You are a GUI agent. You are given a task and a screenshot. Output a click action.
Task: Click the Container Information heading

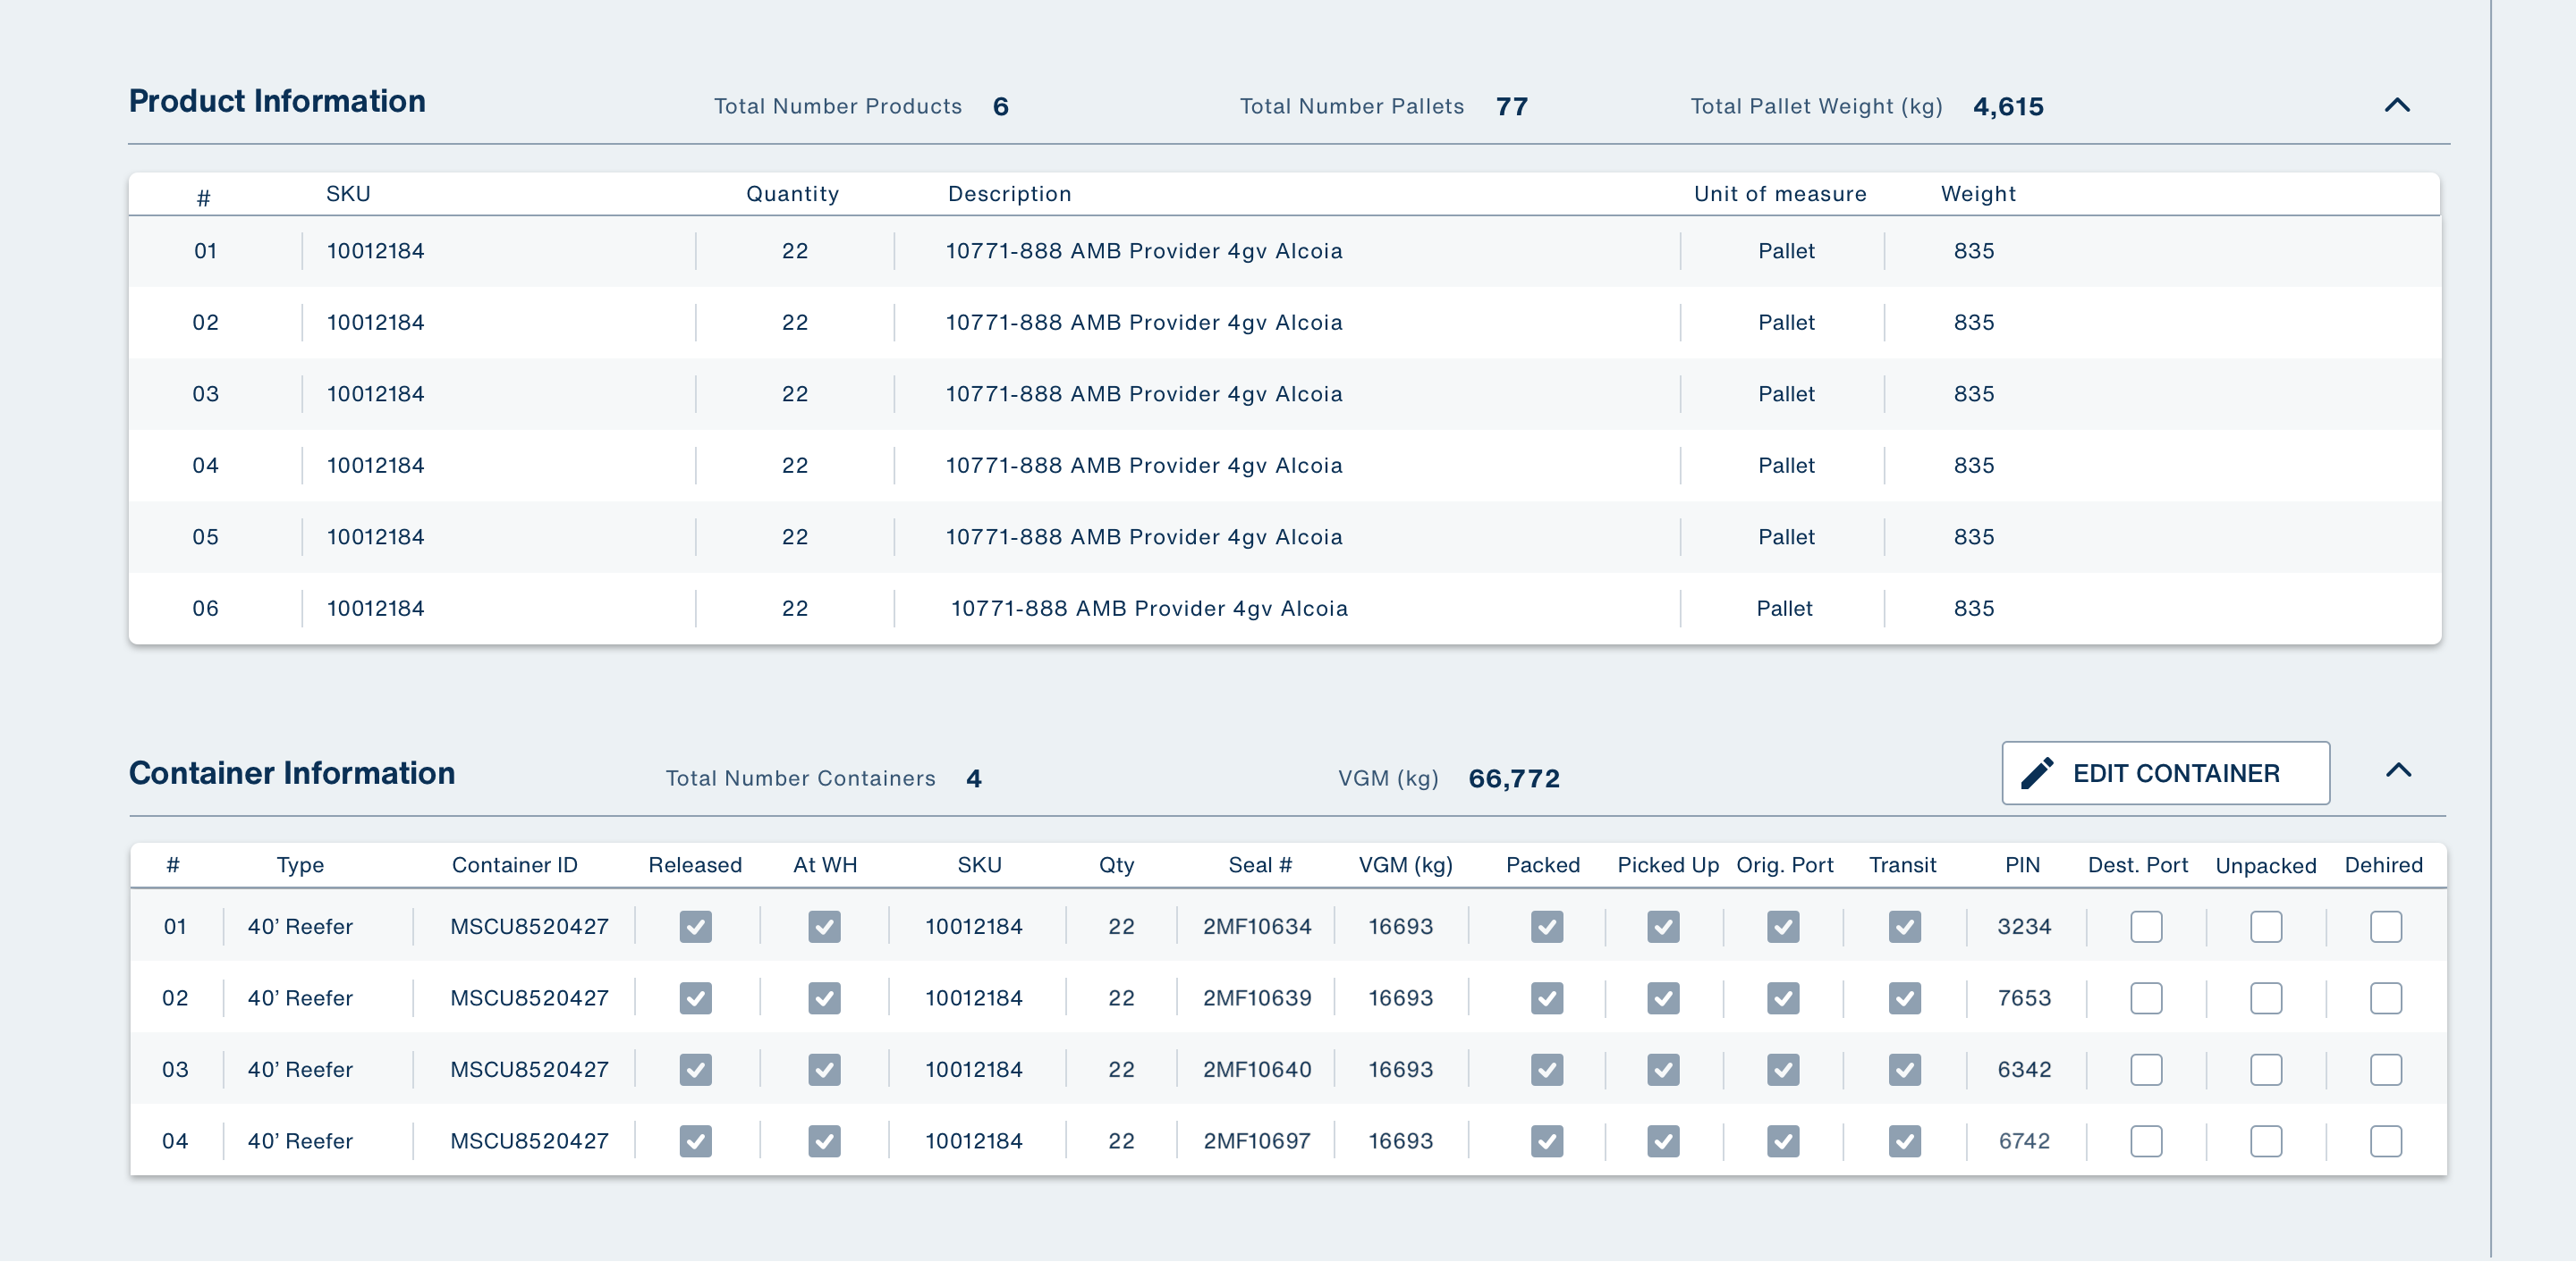pyautogui.click(x=292, y=772)
